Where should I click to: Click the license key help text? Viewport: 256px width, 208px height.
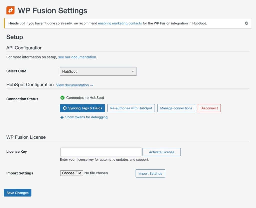pos(104,159)
